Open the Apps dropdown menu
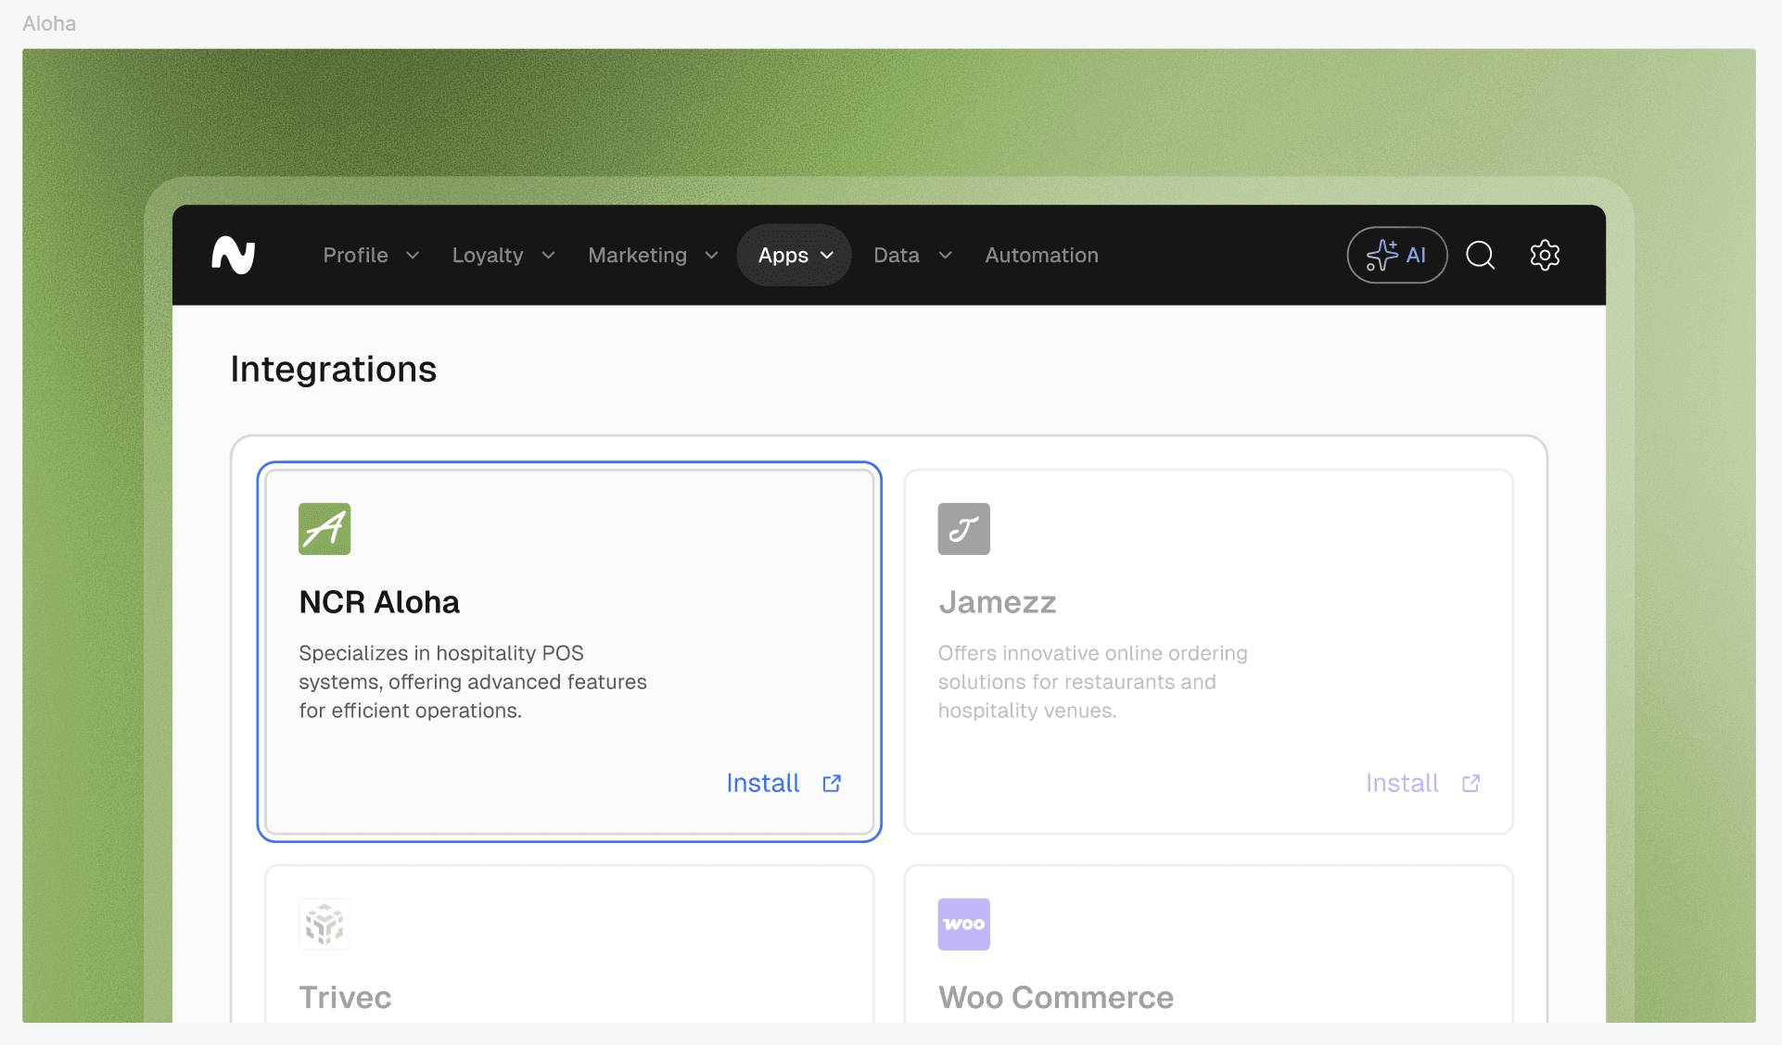This screenshot has width=1782, height=1045. [x=795, y=255]
